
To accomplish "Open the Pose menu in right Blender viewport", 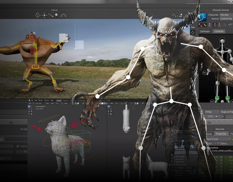I will (x=116, y=103).
